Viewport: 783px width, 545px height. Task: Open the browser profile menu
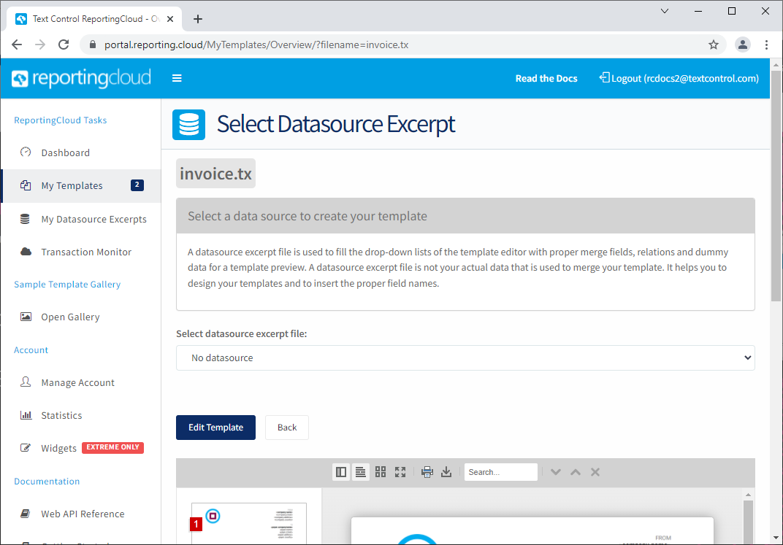743,45
